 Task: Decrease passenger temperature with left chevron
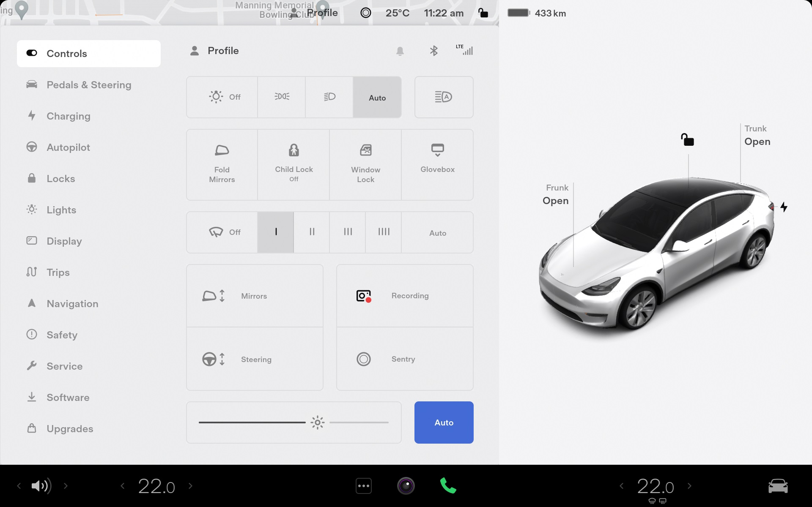click(621, 486)
